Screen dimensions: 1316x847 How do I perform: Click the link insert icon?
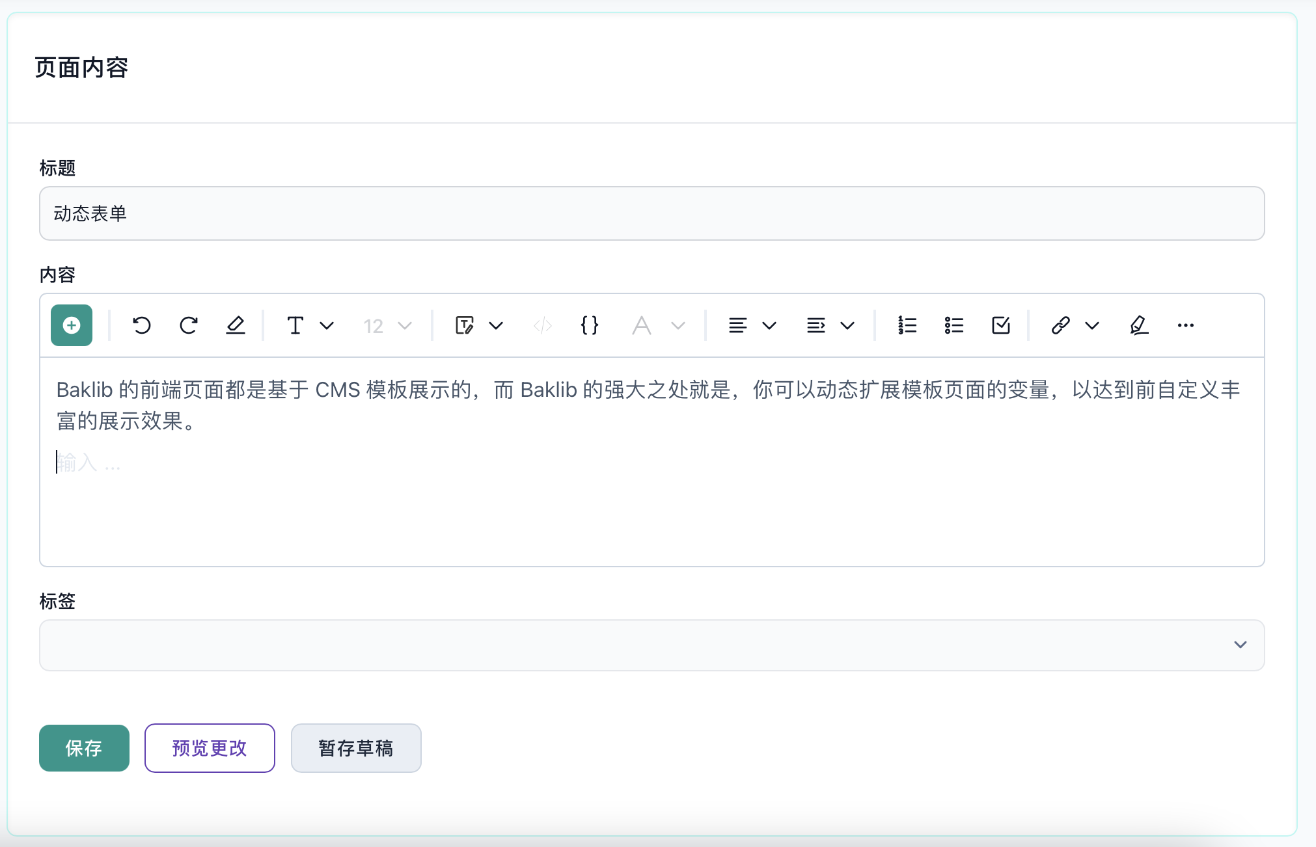[x=1060, y=325]
